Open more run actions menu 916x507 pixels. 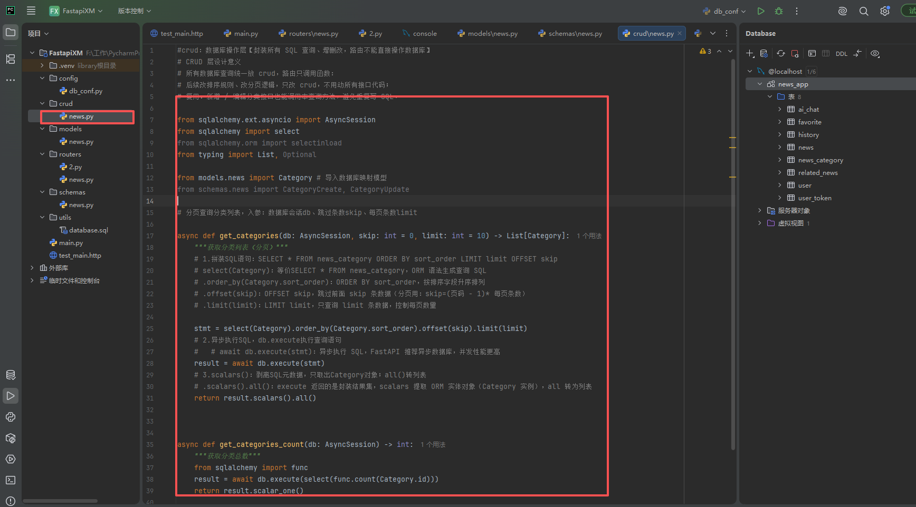click(797, 11)
